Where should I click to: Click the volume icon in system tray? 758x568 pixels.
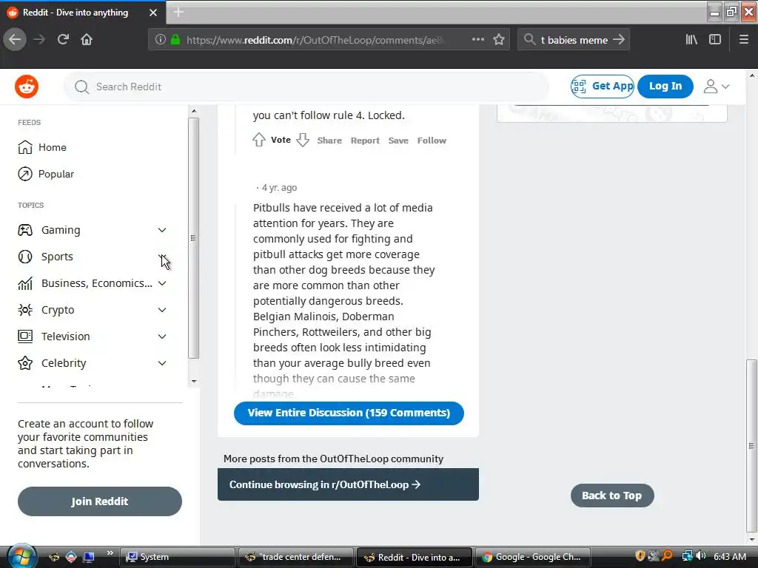[x=700, y=556]
